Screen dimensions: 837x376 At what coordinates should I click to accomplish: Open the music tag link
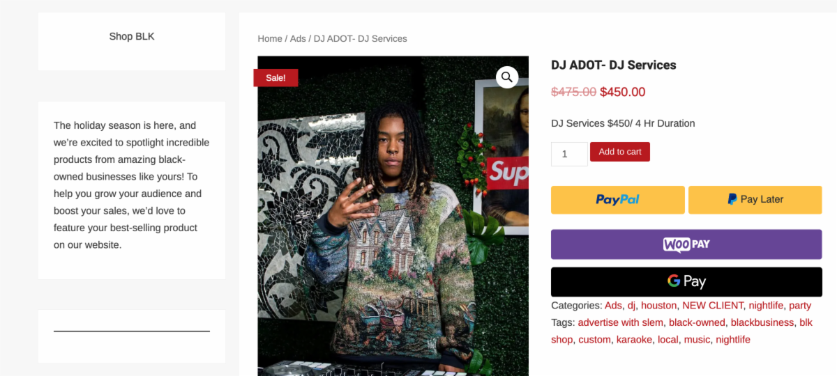tap(697, 340)
